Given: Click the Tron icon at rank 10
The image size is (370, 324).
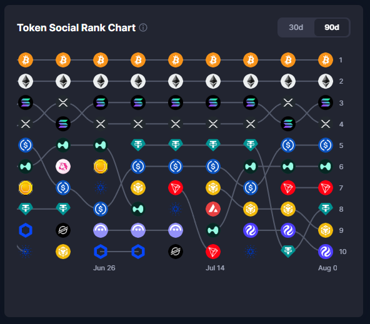Looking at the screenshot, I should coord(213,252).
